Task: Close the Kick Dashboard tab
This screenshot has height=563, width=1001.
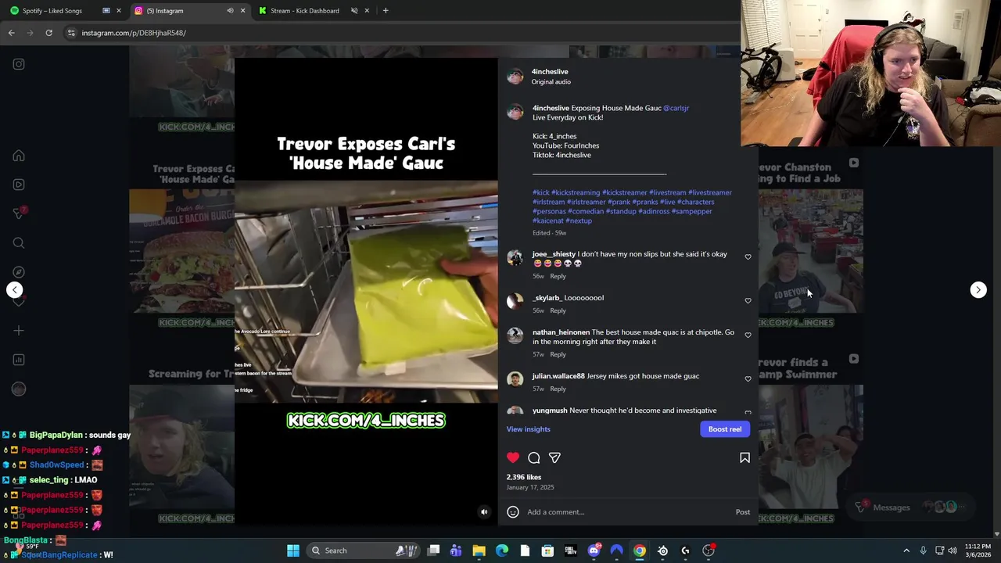Action: 367,11
